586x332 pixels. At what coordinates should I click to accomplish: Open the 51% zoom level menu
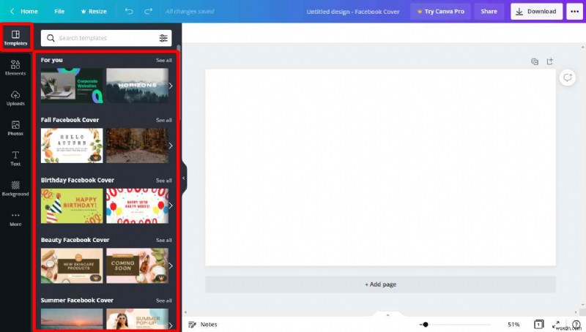click(513, 325)
